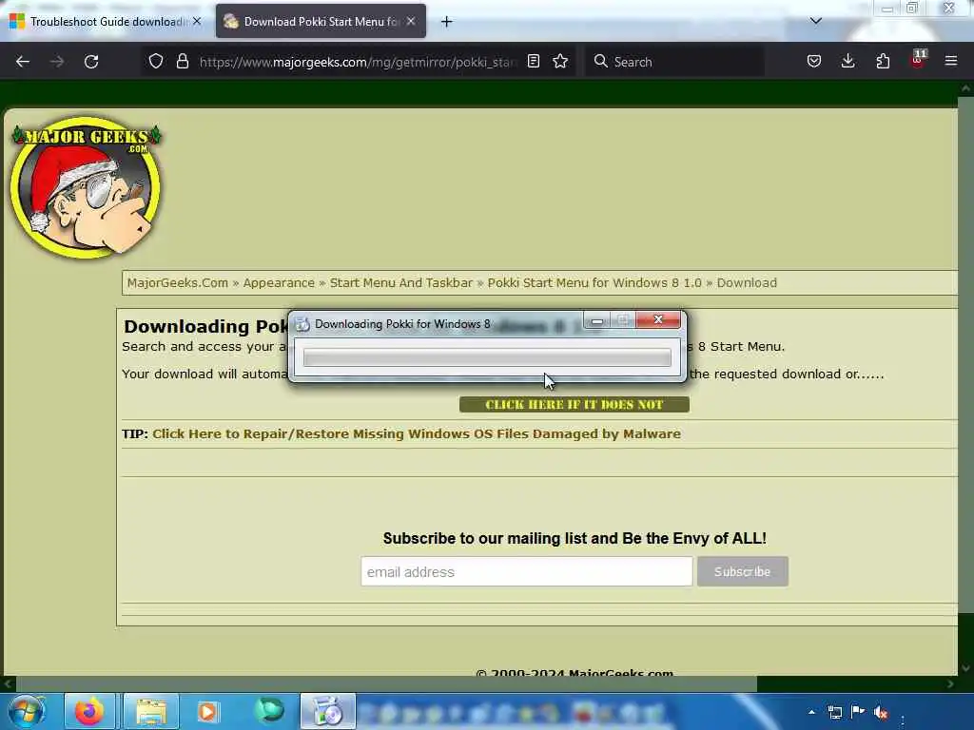
Task: Click the Downloading Pokki dialog title icon
Action: pyautogui.click(x=302, y=324)
